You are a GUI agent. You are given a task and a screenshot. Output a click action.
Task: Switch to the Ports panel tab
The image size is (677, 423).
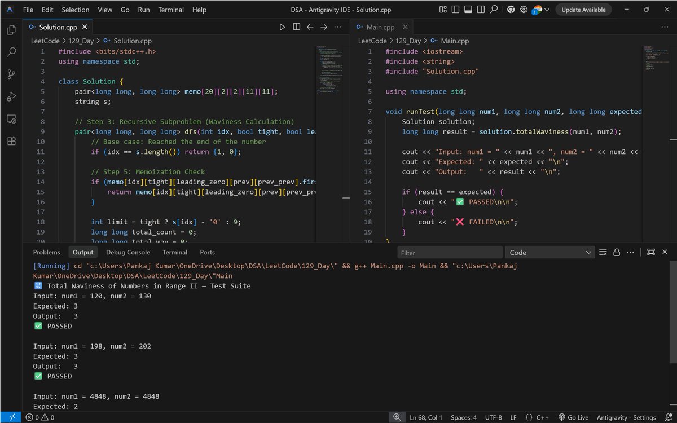click(x=207, y=252)
